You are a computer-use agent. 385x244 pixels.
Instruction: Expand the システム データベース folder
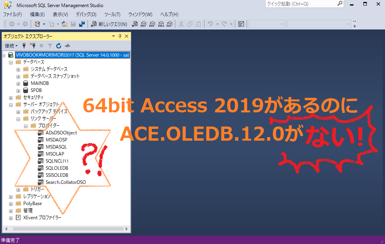(x=18, y=70)
